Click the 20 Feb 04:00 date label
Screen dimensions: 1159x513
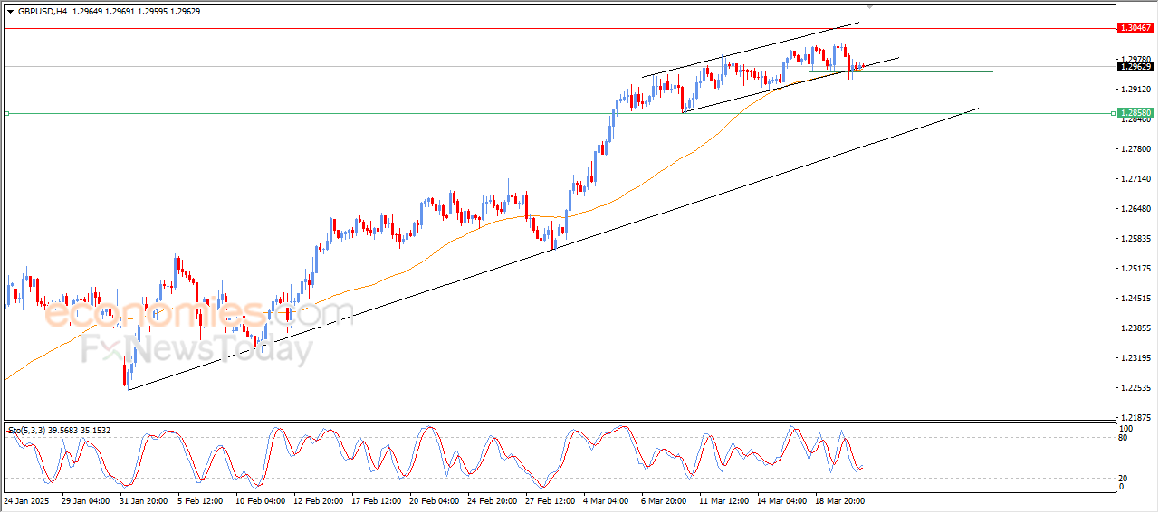click(x=432, y=499)
